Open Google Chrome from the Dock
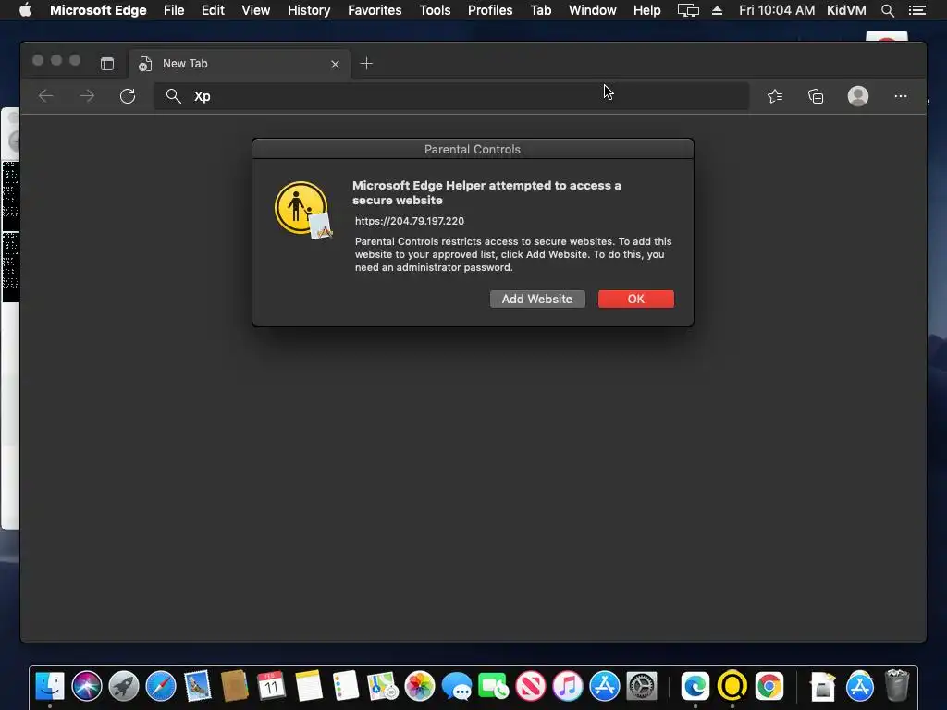 click(x=769, y=686)
